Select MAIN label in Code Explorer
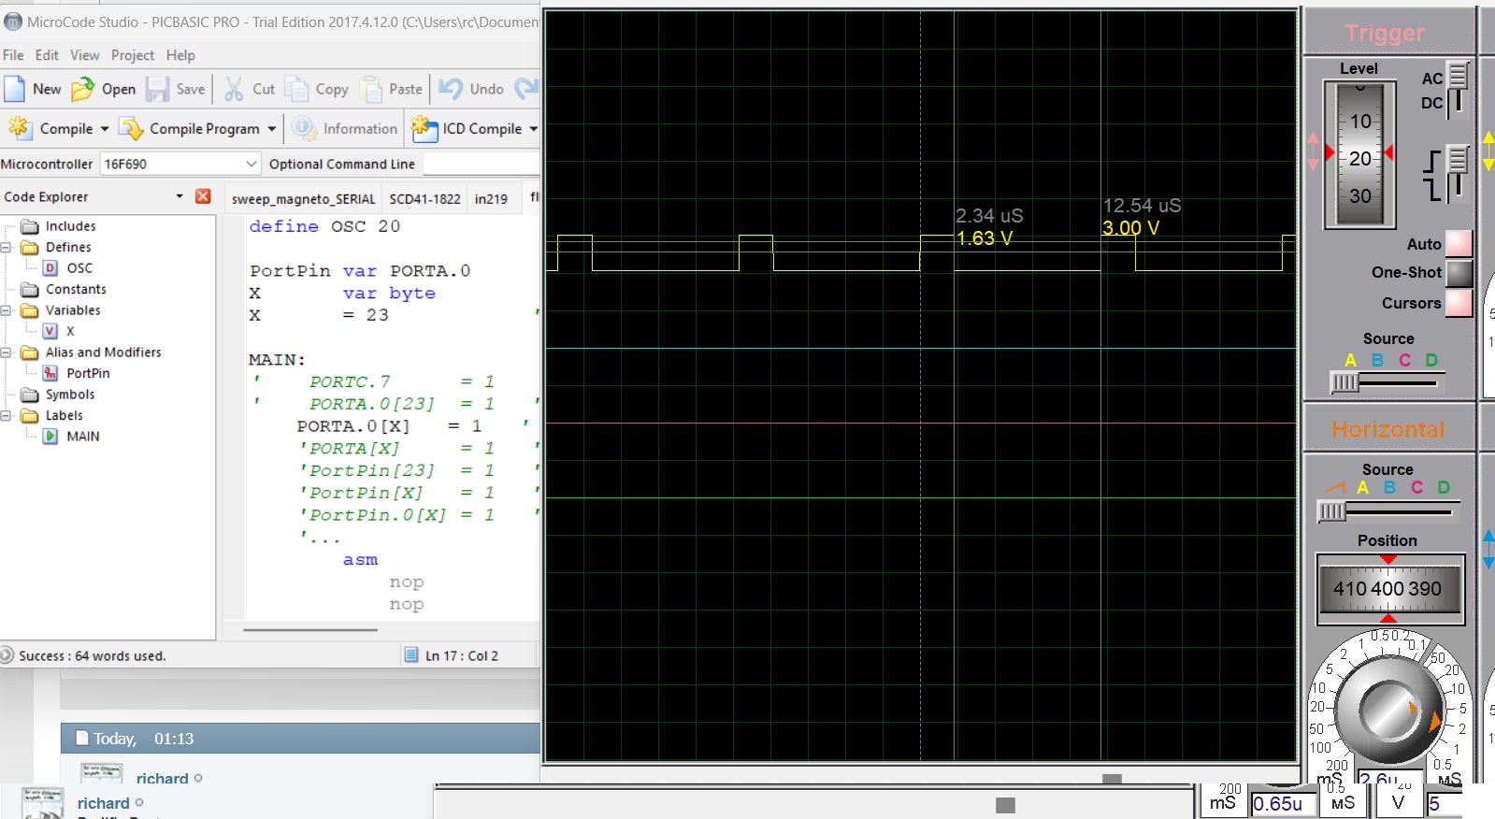Screen dimensions: 1495x819 pyautogui.click(x=82, y=437)
